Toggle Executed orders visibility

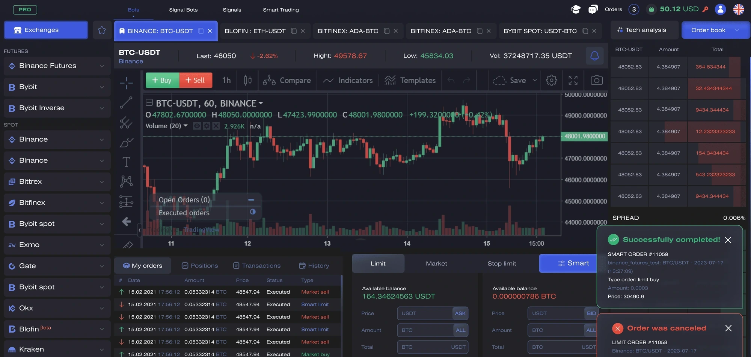point(253,212)
